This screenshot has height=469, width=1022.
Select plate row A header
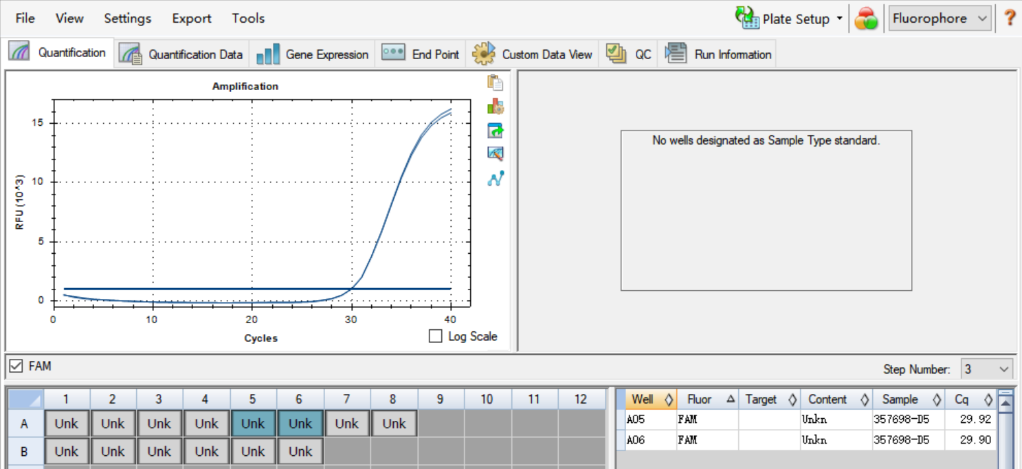[25, 424]
